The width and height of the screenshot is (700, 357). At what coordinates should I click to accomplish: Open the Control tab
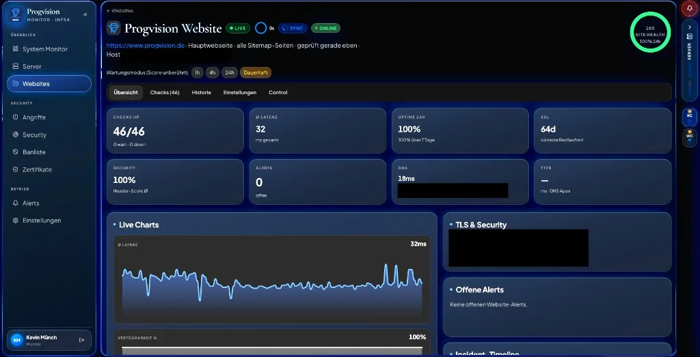[x=278, y=93]
